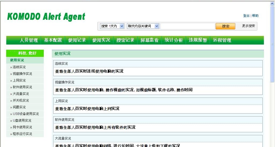Select 程序运行实况 in the sidebar
The height and width of the screenshot is (147, 275).
pyautogui.click(x=22, y=134)
